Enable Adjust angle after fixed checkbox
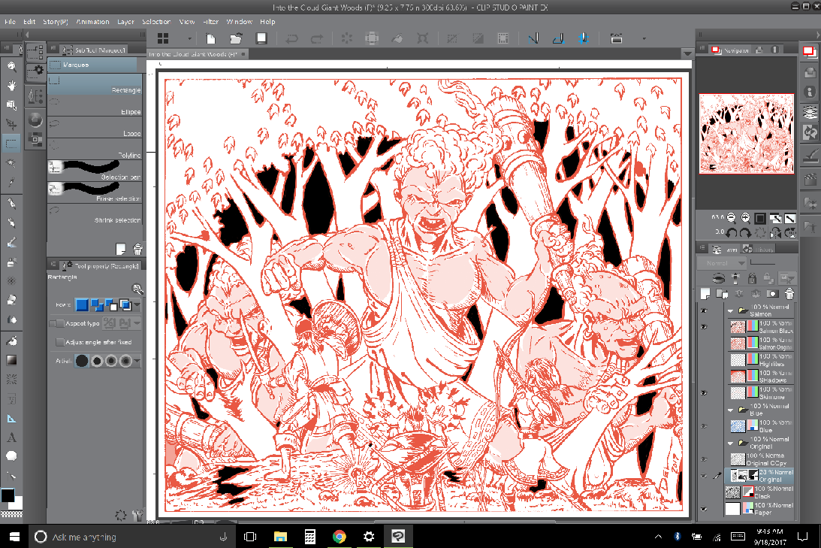821x548 pixels. point(60,342)
